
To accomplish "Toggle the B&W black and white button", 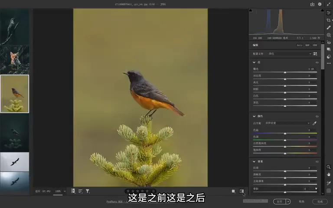I will [307, 45].
